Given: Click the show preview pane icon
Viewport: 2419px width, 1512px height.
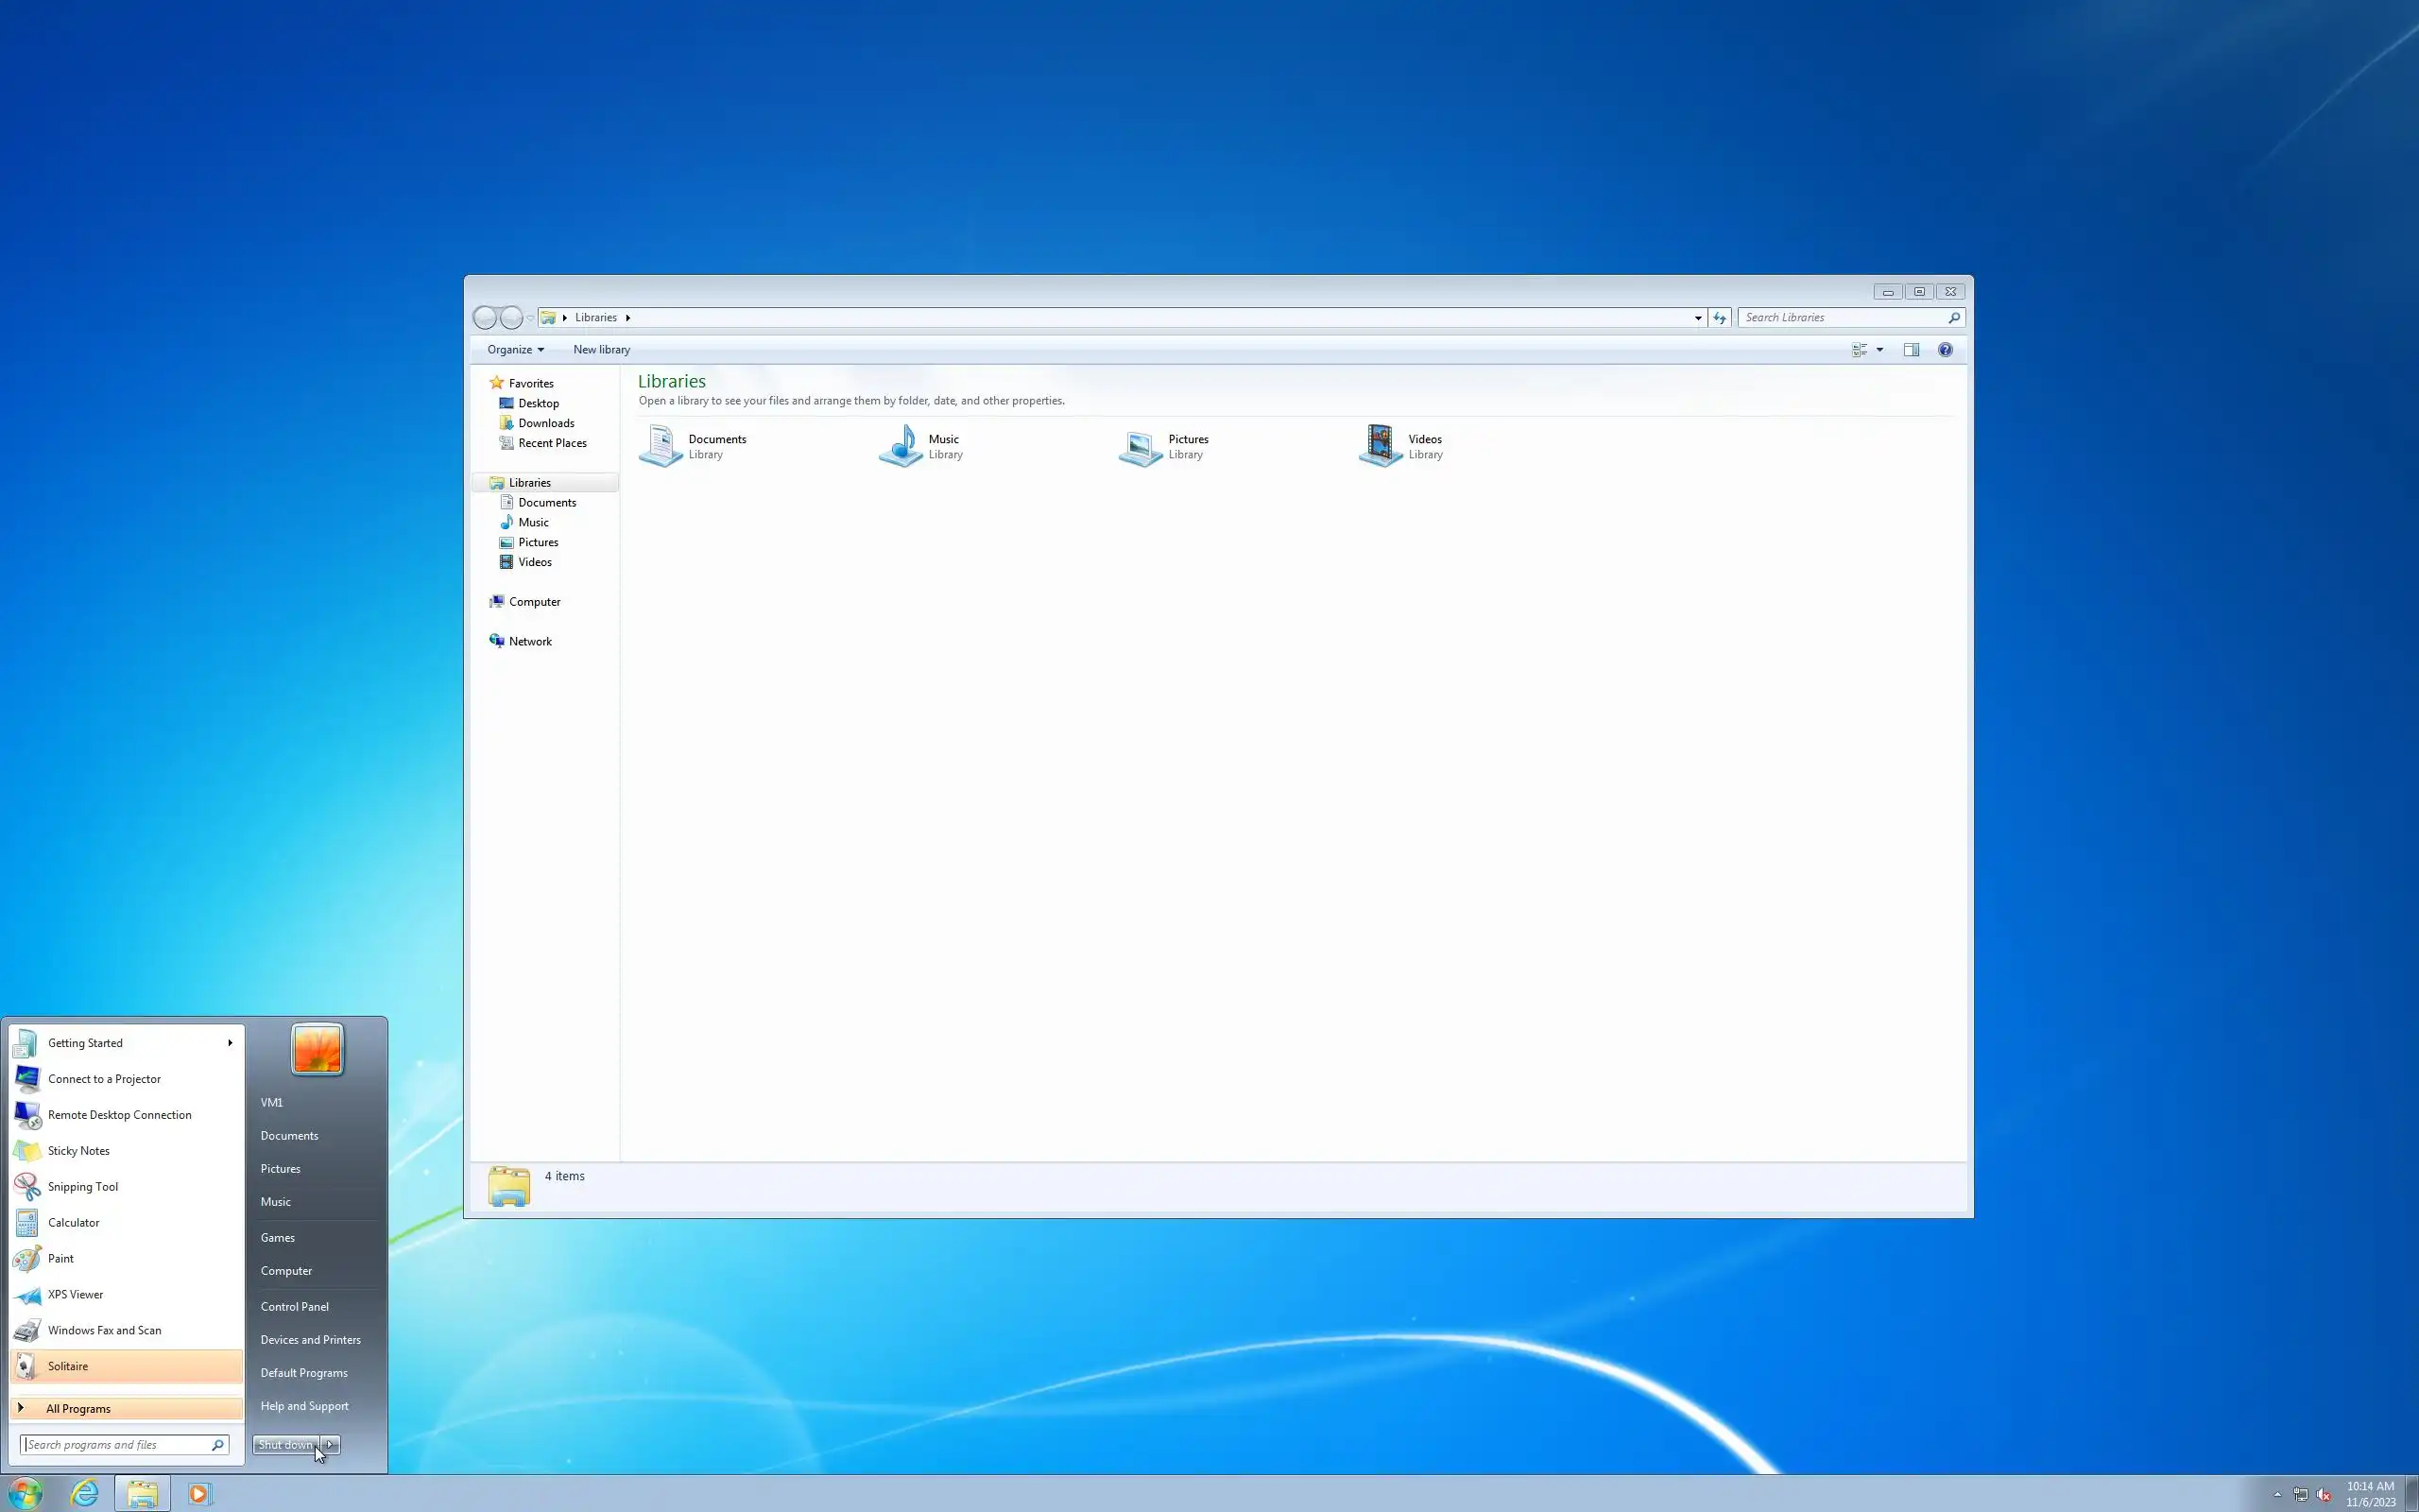Looking at the screenshot, I should (1912, 350).
